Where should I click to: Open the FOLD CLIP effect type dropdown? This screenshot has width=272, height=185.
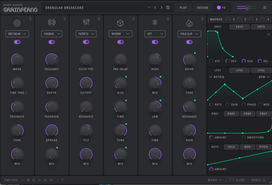(189, 34)
